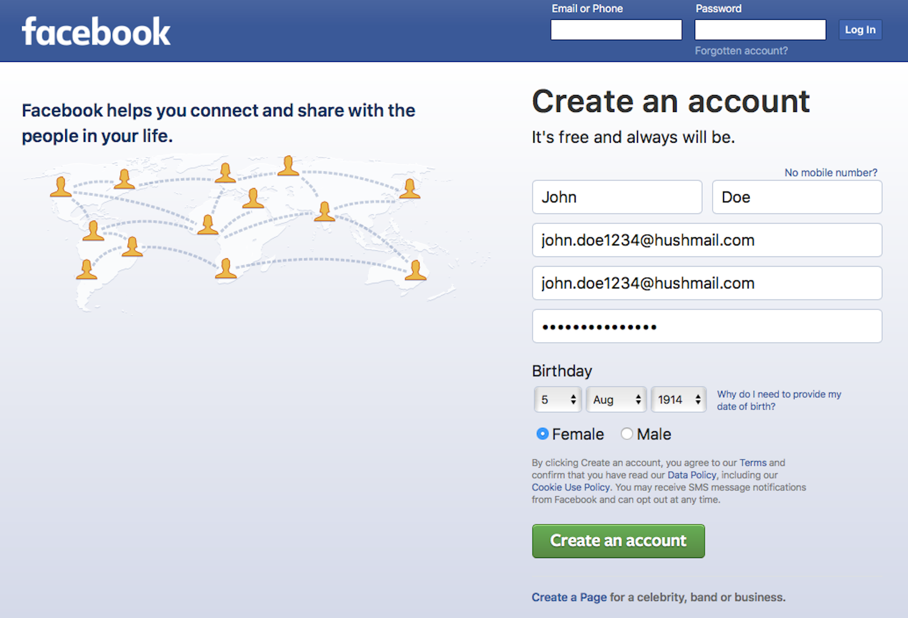This screenshot has width=908, height=618.
Task: Open the Forgotten account? link
Action: 741,51
